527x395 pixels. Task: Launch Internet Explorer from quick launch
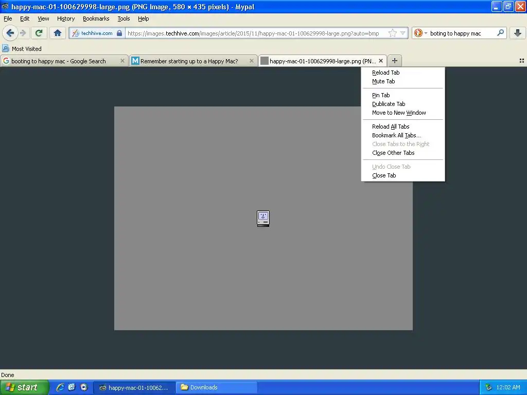tap(60, 387)
